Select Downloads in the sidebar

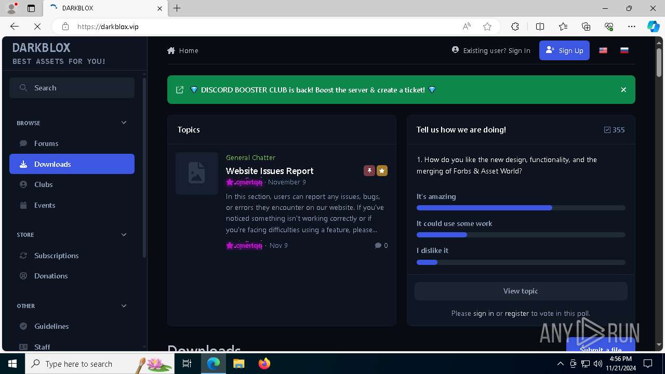(x=72, y=164)
